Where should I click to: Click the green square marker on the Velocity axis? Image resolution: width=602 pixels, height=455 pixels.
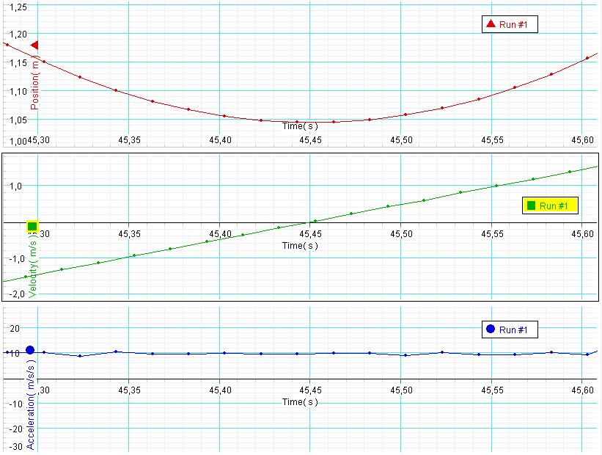point(32,226)
